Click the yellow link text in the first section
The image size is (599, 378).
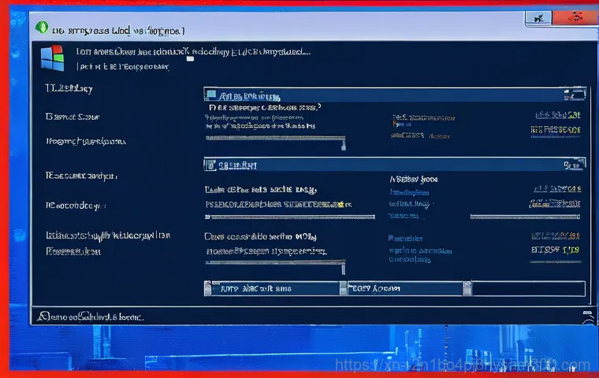coord(422,120)
